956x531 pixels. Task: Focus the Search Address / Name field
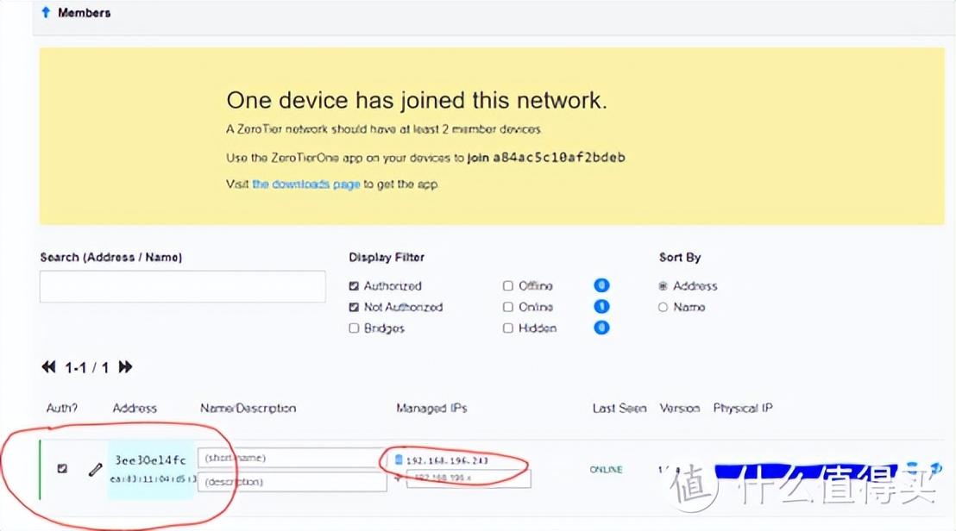pyautogui.click(x=182, y=286)
